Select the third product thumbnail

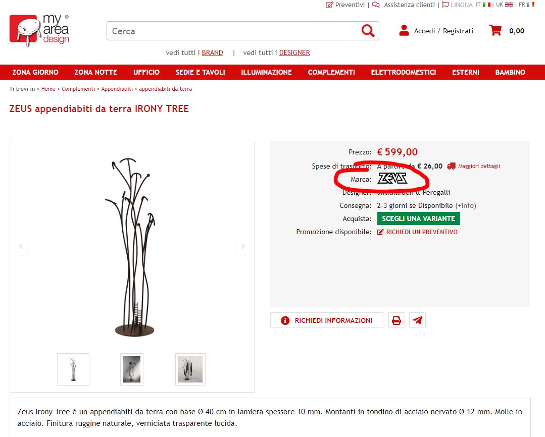[x=190, y=369]
